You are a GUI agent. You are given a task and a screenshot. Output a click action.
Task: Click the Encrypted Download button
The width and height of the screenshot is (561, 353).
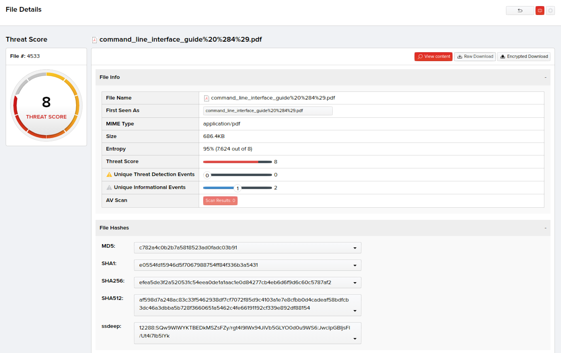[x=524, y=57]
